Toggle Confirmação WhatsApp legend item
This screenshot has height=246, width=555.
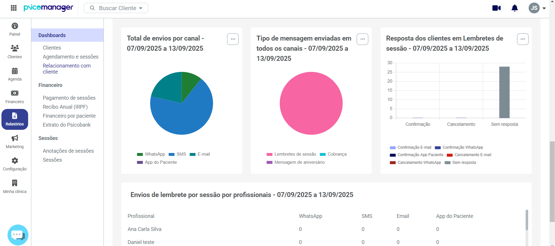click(x=459, y=147)
